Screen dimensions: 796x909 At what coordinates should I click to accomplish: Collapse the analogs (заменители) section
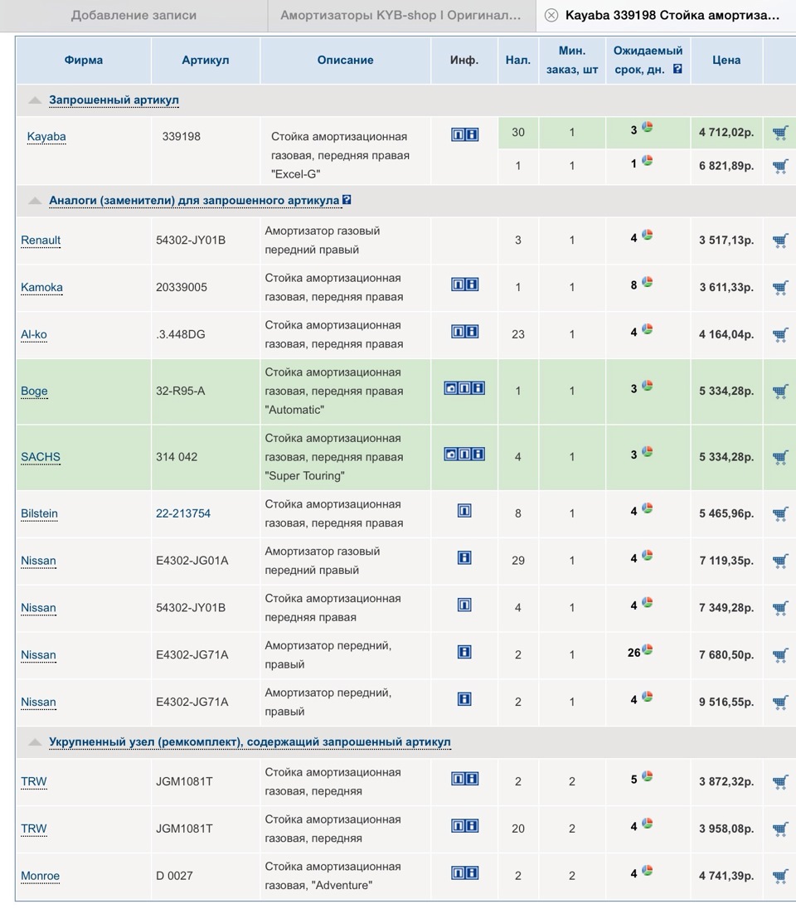click(35, 201)
